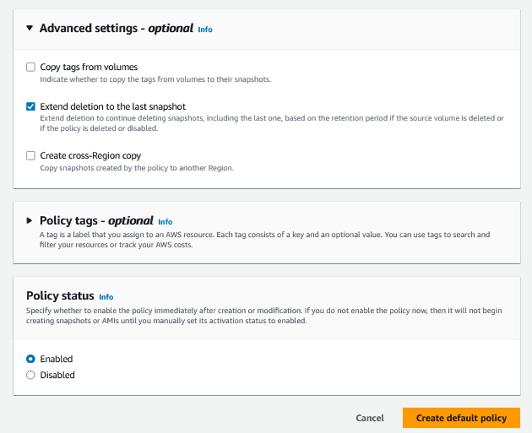Click the "Enabled" label text

coord(57,359)
